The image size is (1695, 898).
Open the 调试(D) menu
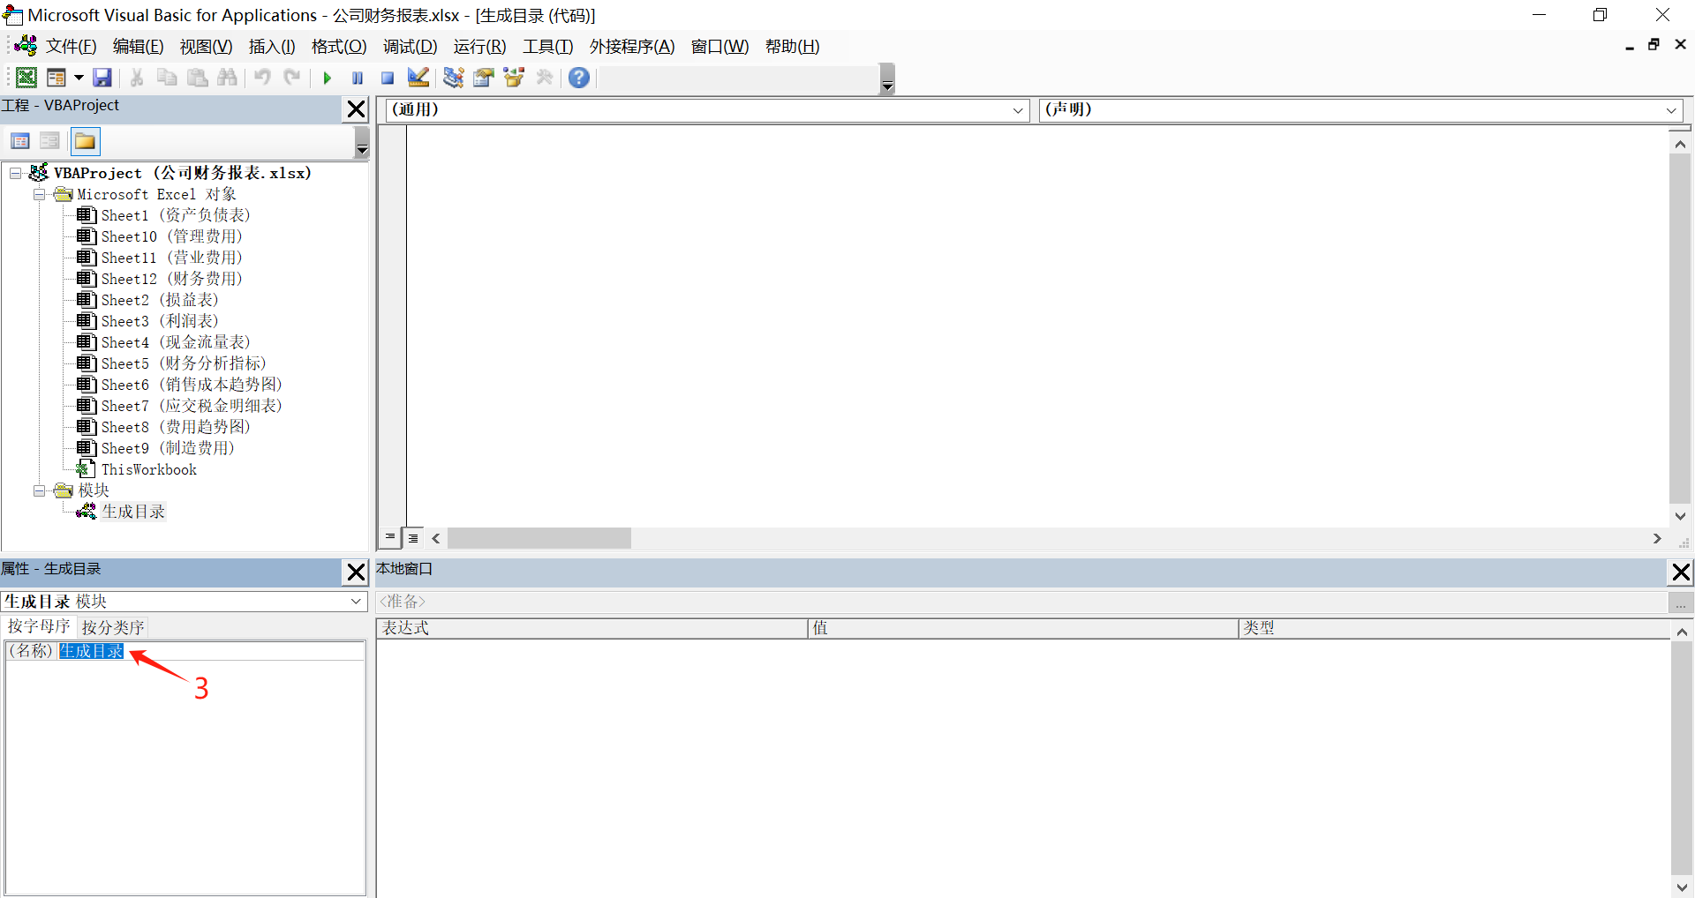click(410, 47)
